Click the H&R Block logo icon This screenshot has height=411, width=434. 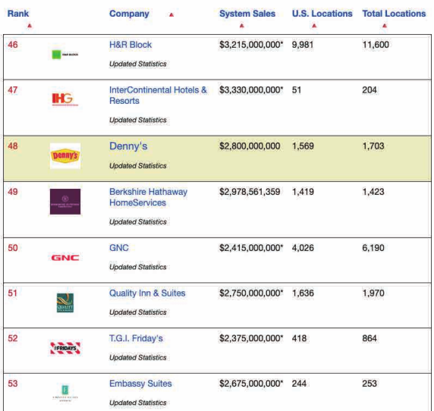(65, 55)
